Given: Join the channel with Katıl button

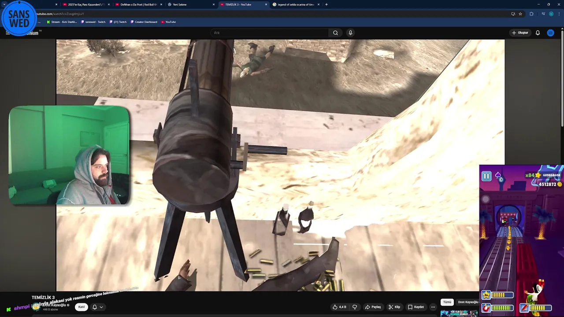Looking at the screenshot, I should (82, 307).
